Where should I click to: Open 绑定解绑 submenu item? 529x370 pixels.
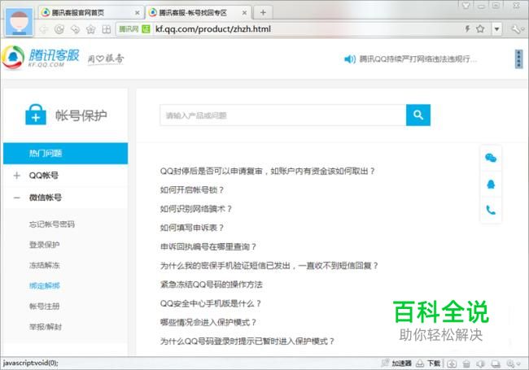[x=44, y=285]
